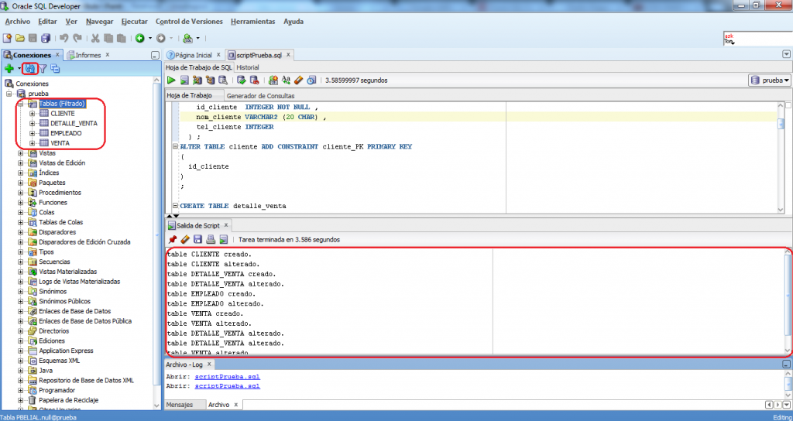Open the SQL Worksheet toolbar icon
Image resolution: width=793 pixels, height=421 pixels.
(188, 38)
